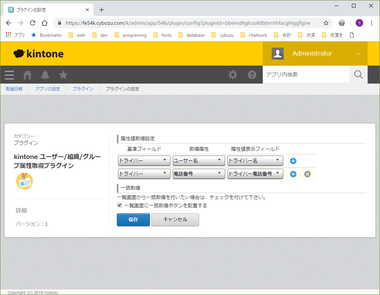View site security lock info

59,23
